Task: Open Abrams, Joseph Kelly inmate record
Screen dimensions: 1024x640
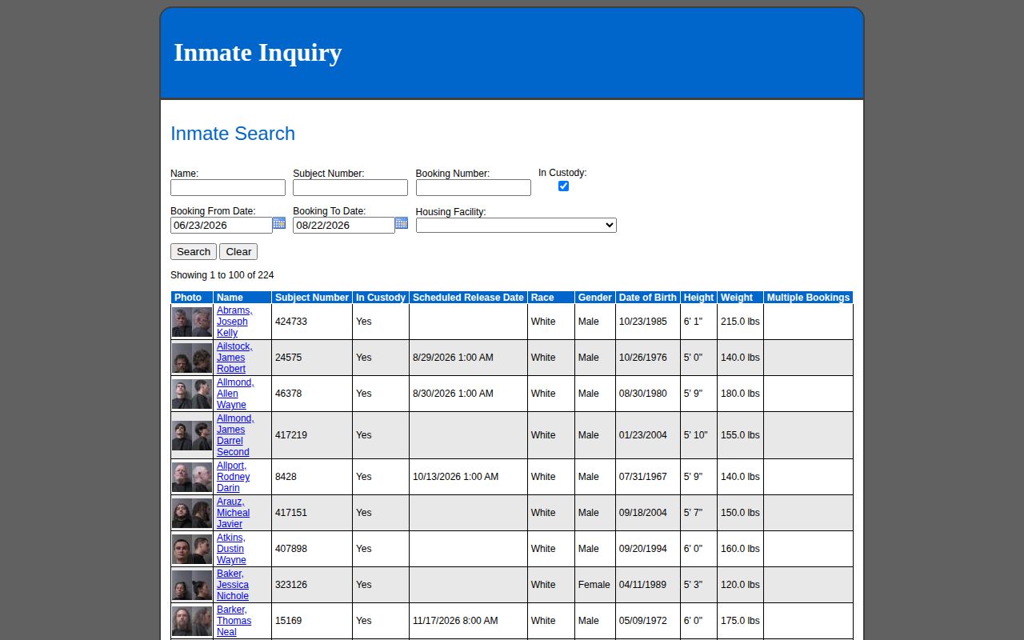Action: [x=234, y=322]
